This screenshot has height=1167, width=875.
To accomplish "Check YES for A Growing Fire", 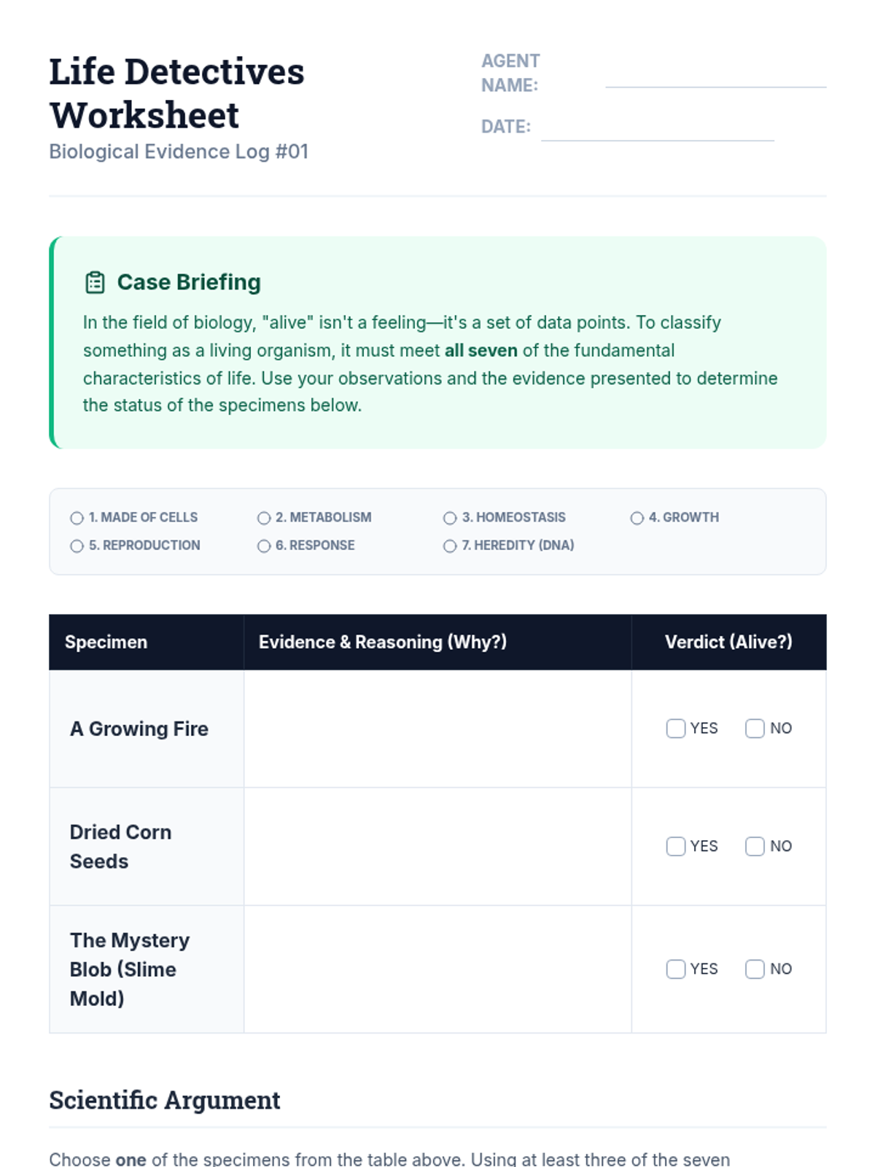I will (x=676, y=729).
